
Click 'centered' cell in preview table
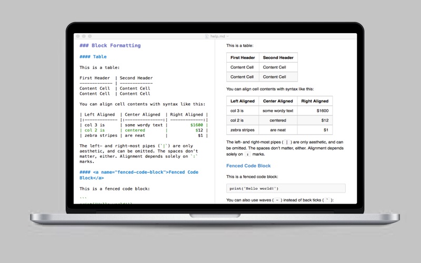click(x=278, y=120)
